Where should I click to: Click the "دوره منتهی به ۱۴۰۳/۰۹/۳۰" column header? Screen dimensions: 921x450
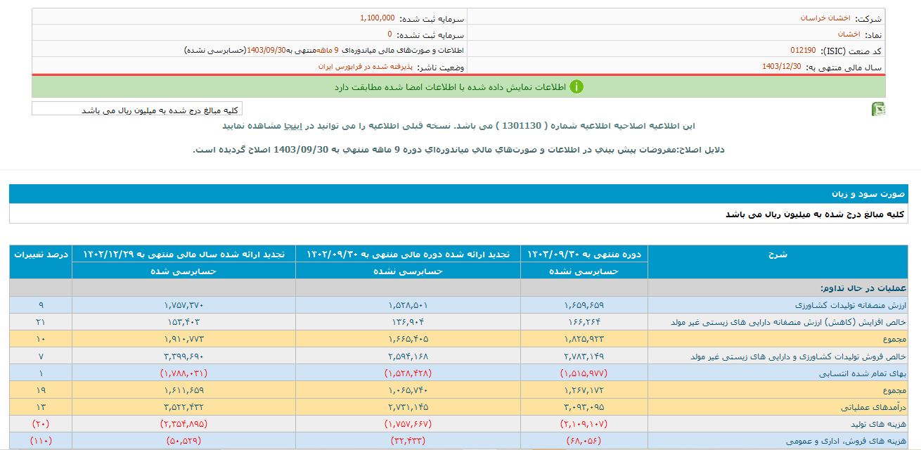(586, 255)
